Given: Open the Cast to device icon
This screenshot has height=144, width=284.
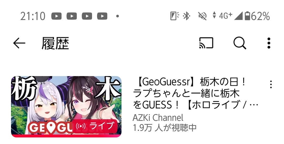Looking at the screenshot, I should pyautogui.click(x=206, y=43).
